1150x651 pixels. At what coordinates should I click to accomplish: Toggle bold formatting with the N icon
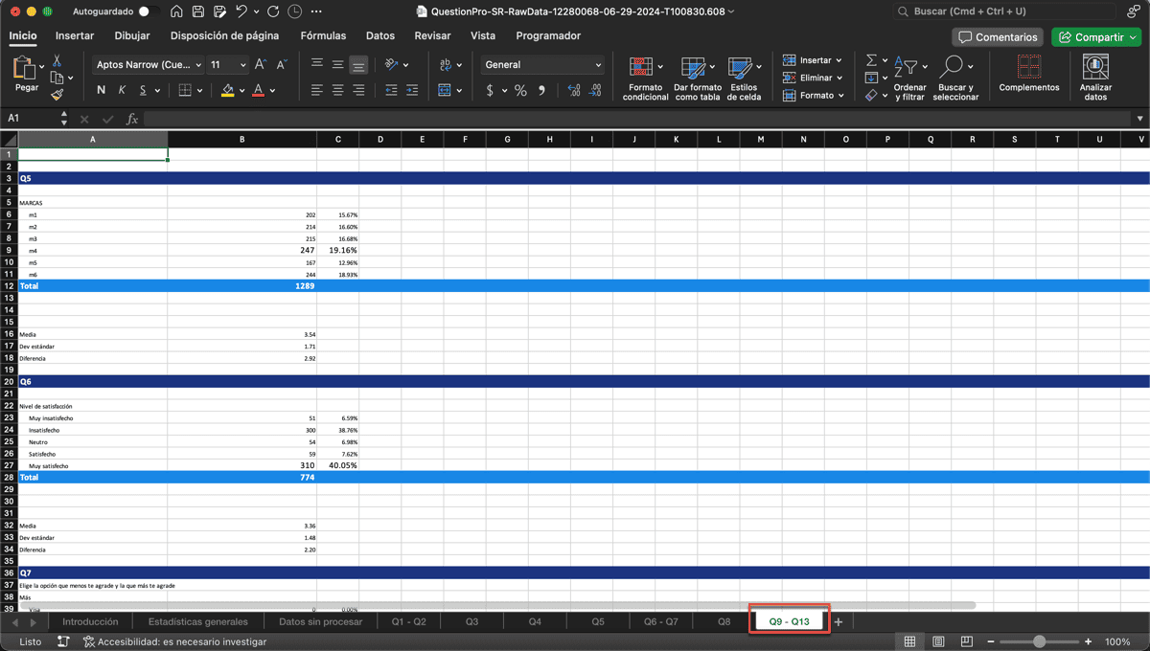(101, 88)
